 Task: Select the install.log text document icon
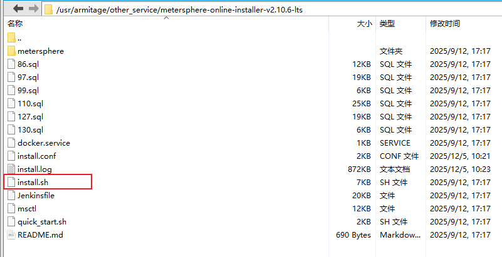[x=11, y=169]
